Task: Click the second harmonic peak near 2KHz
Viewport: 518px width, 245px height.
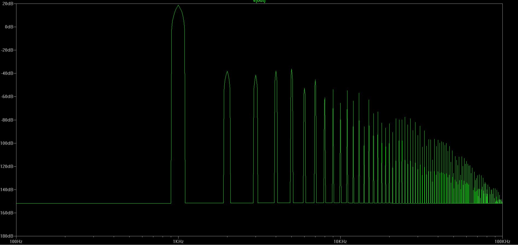Action: [227, 72]
